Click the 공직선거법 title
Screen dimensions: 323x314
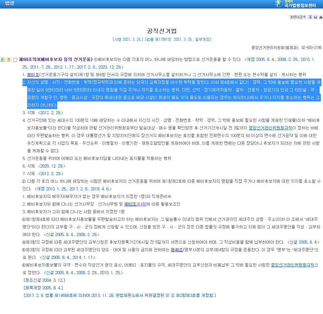click(162, 31)
